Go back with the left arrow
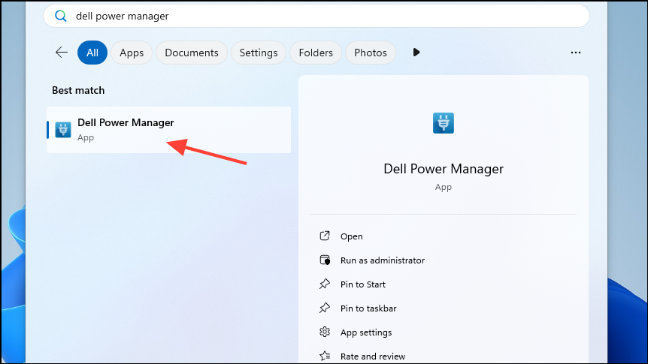This screenshot has width=648, height=364. [x=62, y=53]
